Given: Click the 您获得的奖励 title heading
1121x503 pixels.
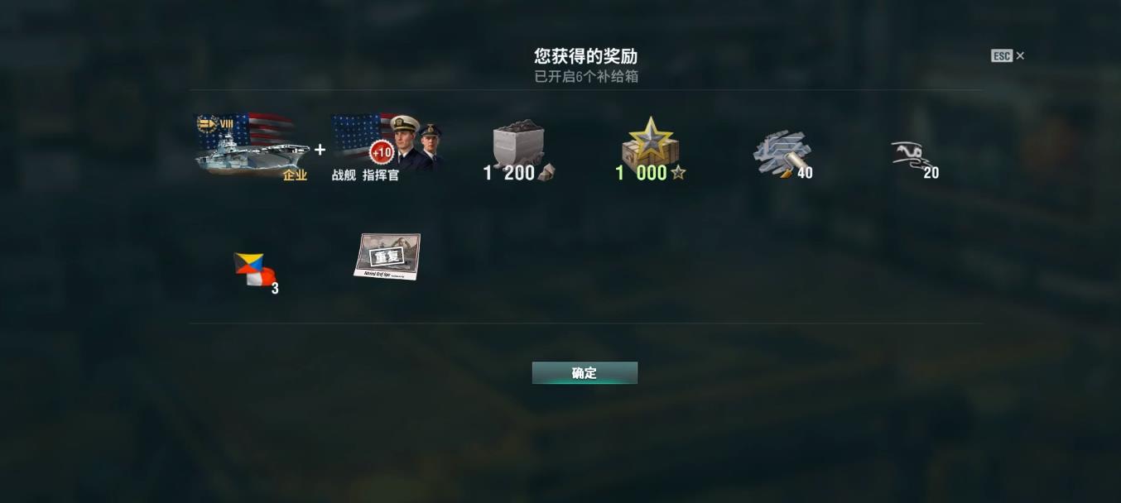Looking at the screenshot, I should 585,56.
